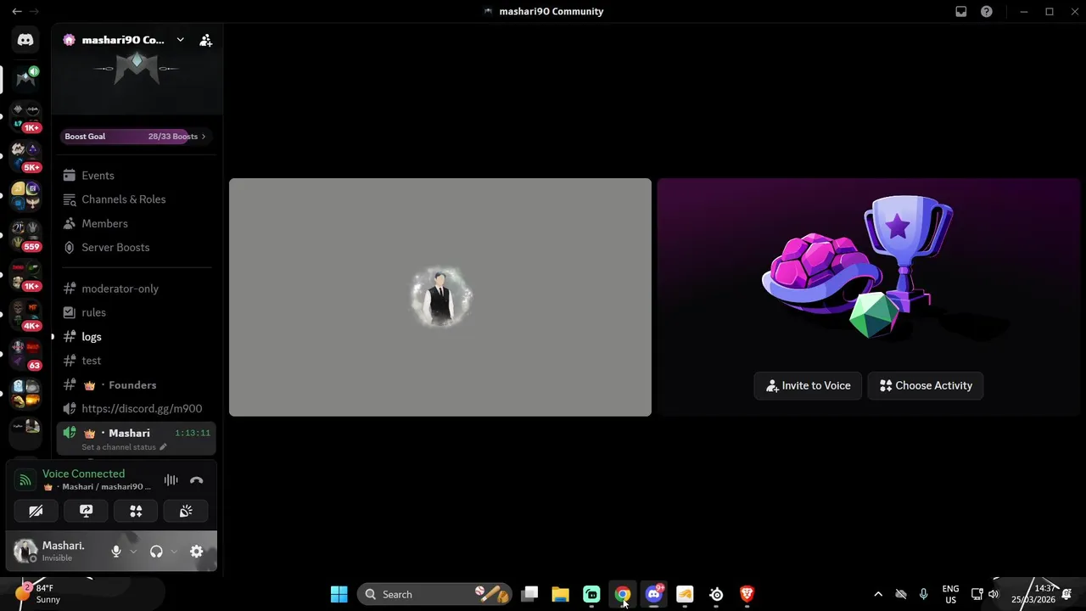The width and height of the screenshot is (1086, 611).
Task: Select the Mashari voice channel
Action: 137,439
